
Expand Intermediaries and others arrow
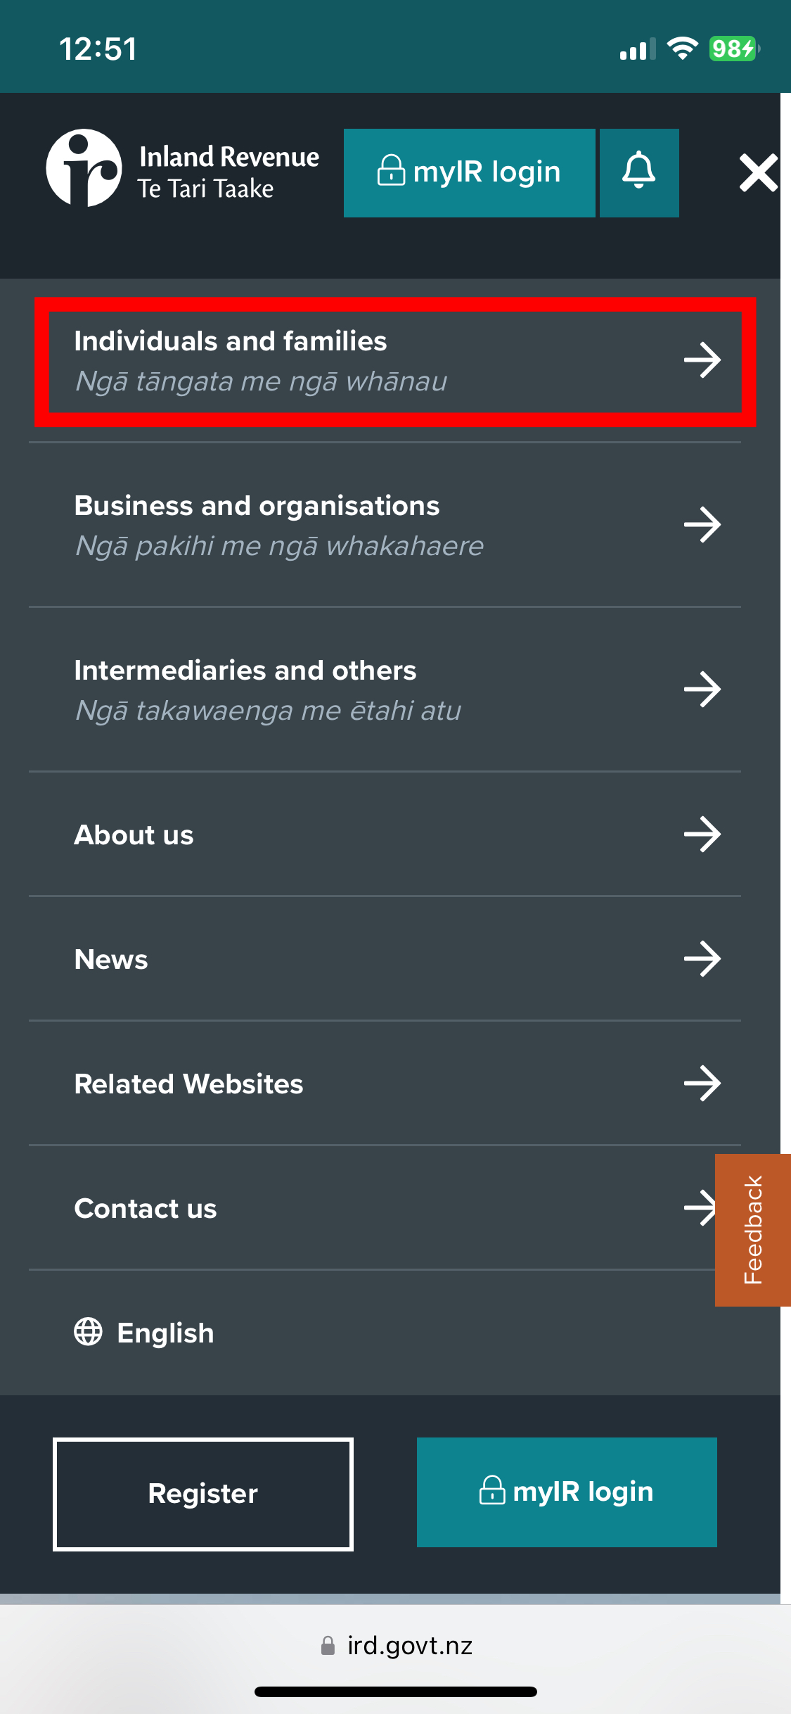[x=702, y=690]
